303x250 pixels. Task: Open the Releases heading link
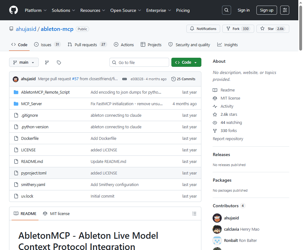(221, 154)
